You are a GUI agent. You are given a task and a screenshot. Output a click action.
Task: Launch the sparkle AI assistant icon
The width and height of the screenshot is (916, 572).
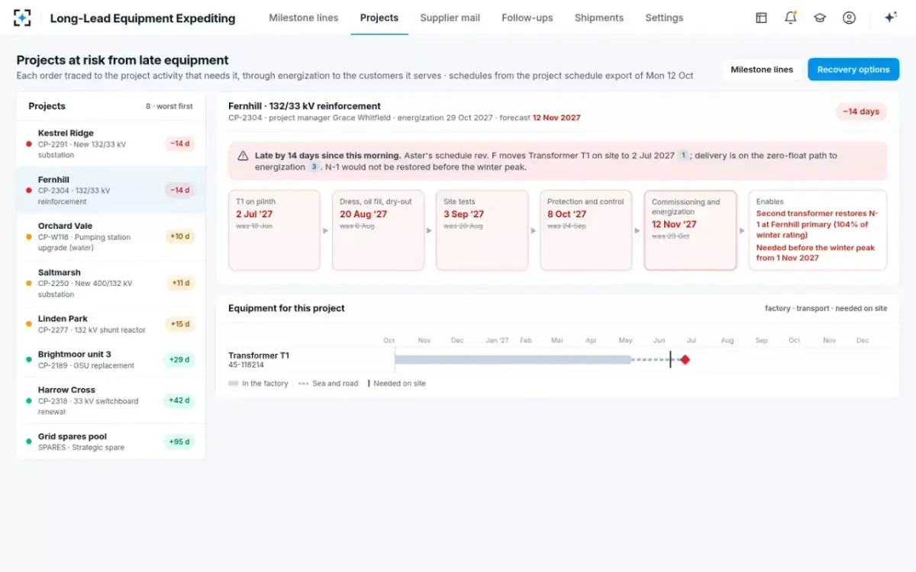click(x=890, y=18)
